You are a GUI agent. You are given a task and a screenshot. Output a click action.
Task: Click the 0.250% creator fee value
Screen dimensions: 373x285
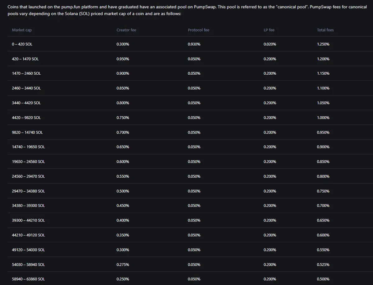coord(123,279)
